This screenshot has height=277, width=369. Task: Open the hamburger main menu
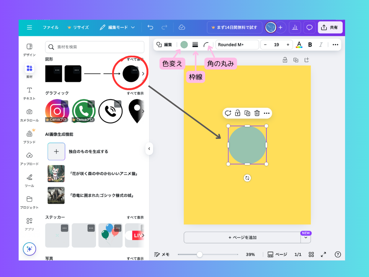click(30, 27)
